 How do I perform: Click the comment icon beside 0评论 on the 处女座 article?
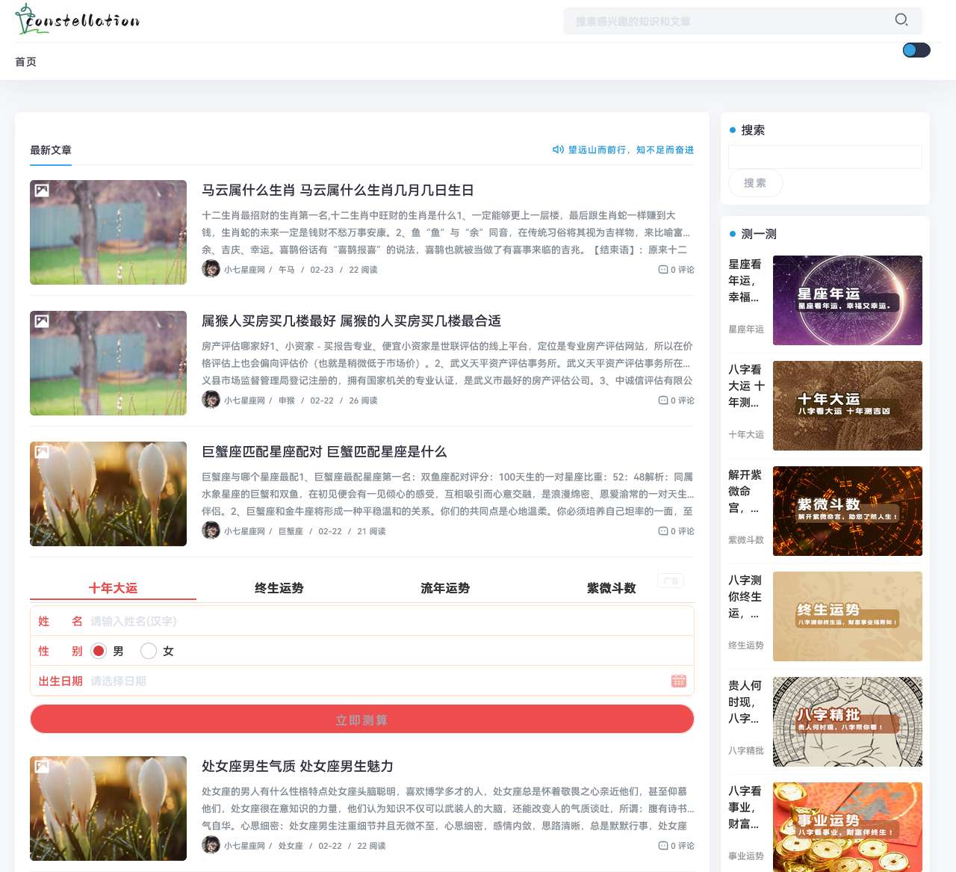click(662, 845)
